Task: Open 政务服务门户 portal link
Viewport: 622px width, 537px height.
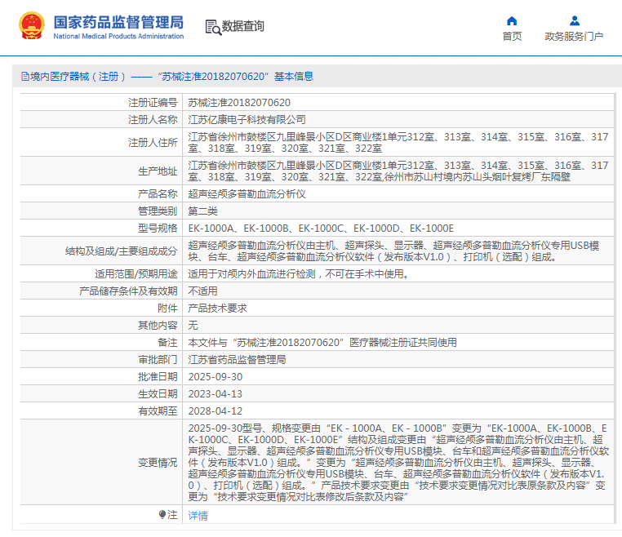Action: 574,37
